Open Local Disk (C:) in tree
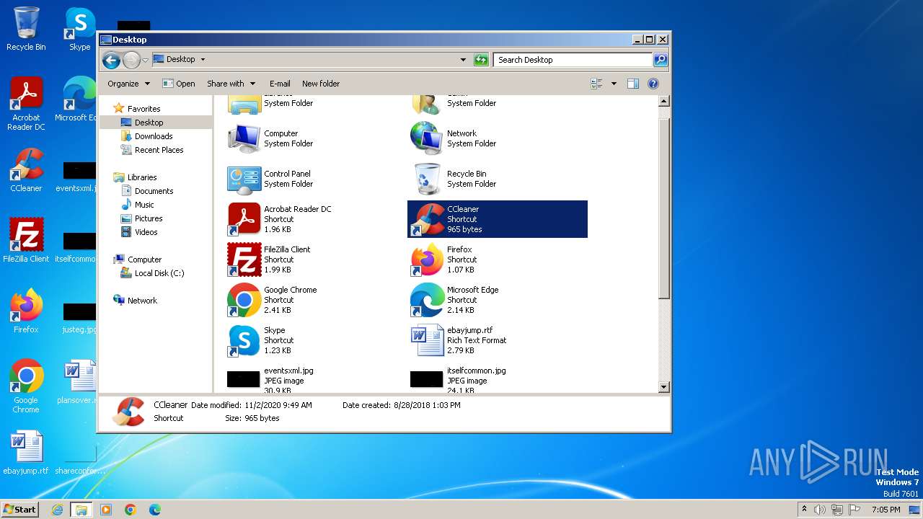Image resolution: width=923 pixels, height=519 pixels. click(159, 273)
